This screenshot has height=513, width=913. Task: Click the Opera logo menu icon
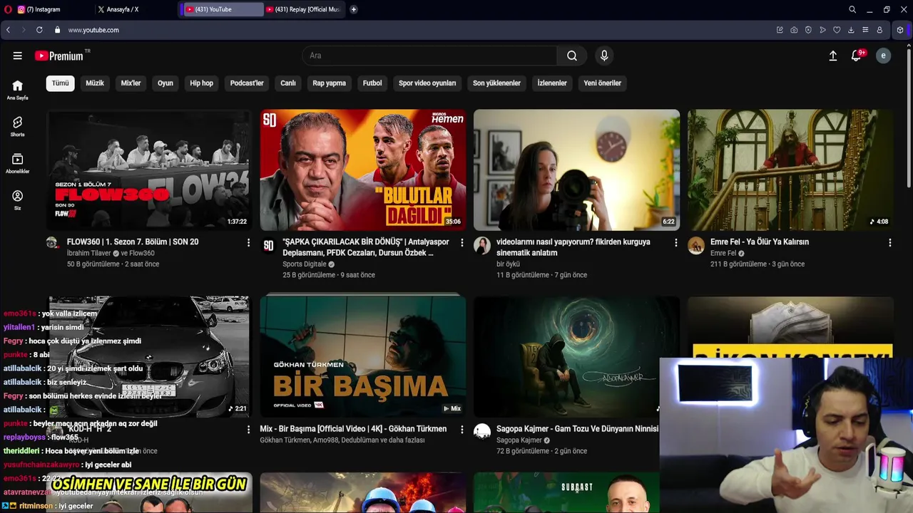(8, 9)
